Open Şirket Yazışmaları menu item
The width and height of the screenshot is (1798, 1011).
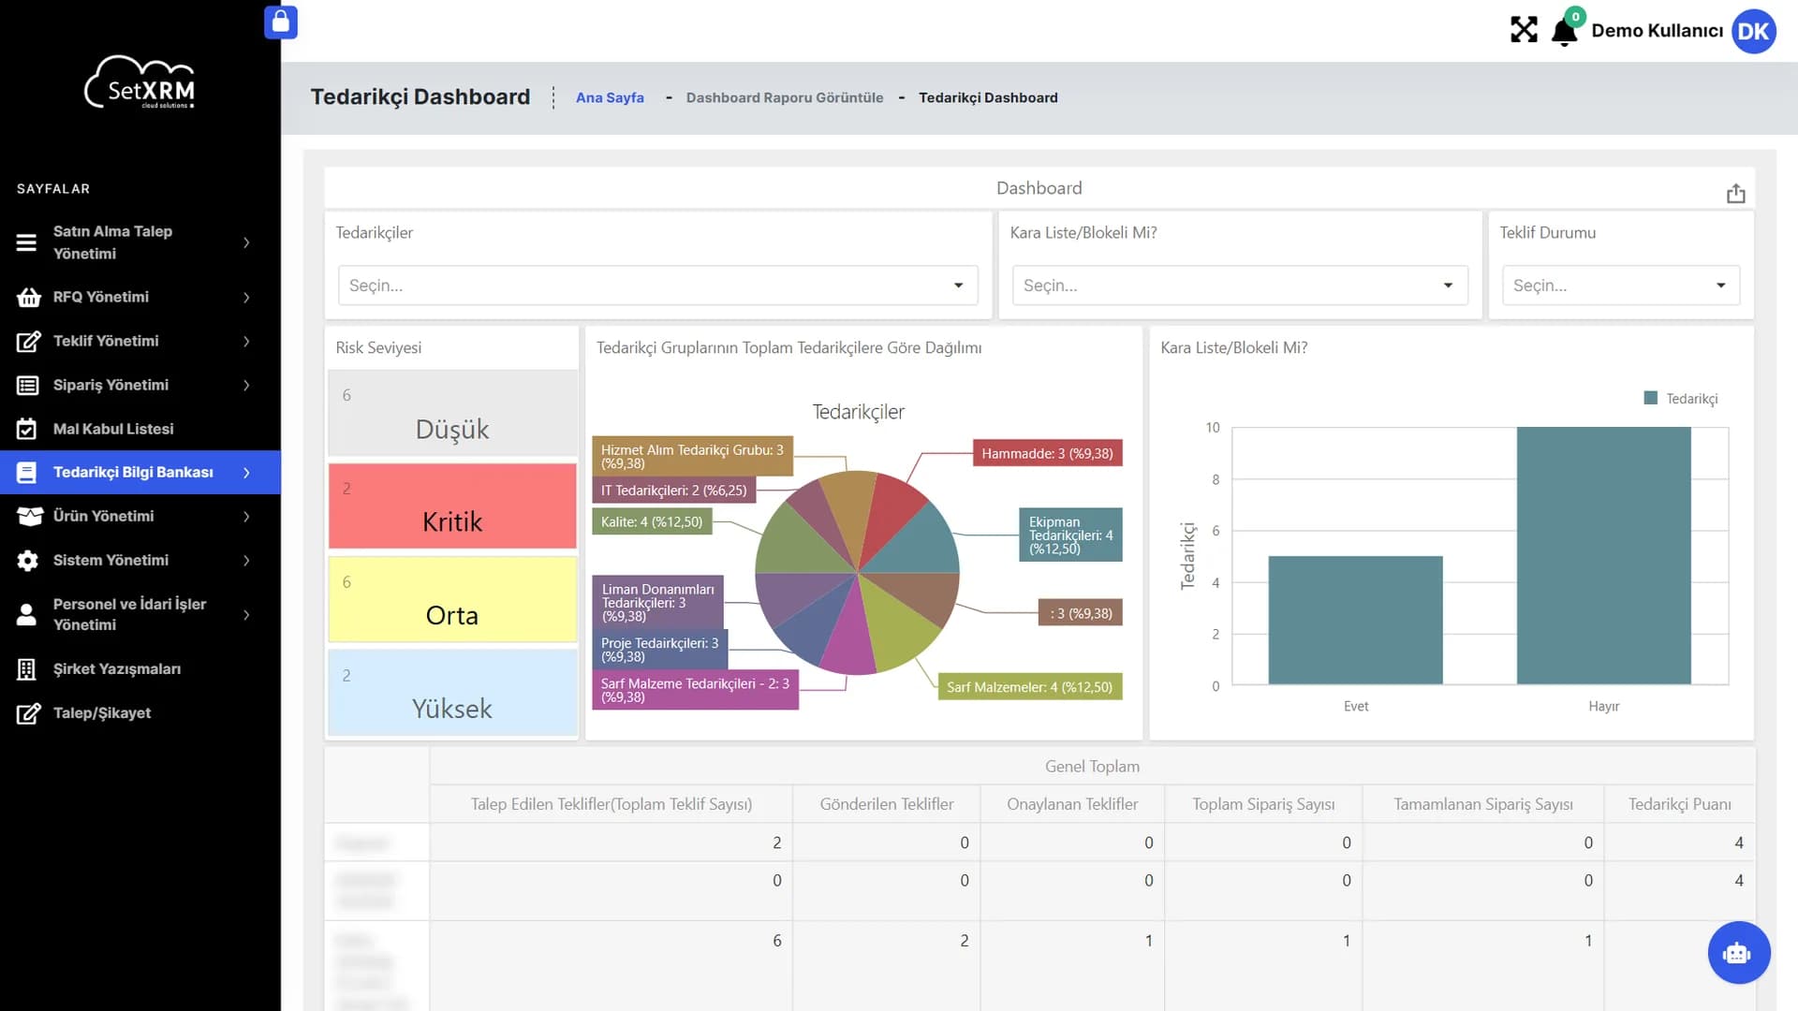pyautogui.click(x=140, y=669)
